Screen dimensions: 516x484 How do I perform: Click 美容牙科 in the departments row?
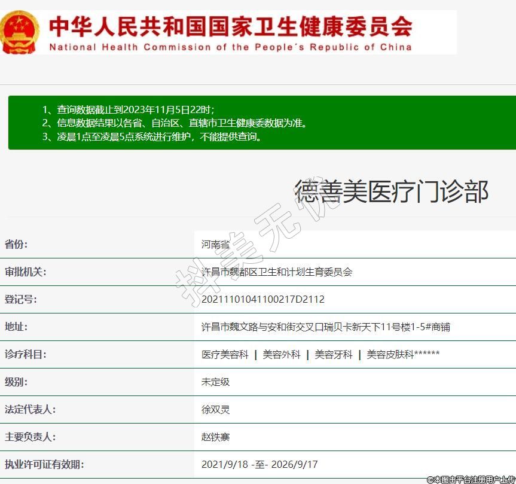(x=334, y=354)
